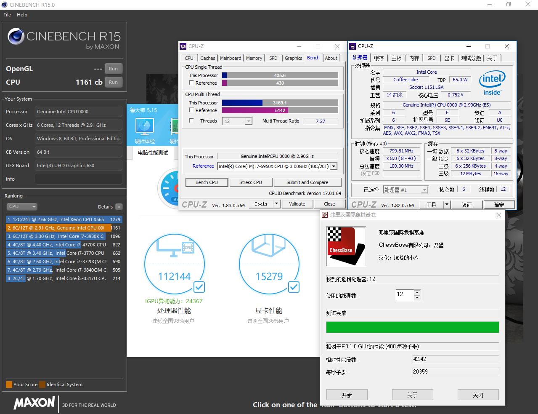Click the single thread This Processor bar
Image resolution: width=538 pixels, height=414 pixels.
pyautogui.click(x=280, y=75)
